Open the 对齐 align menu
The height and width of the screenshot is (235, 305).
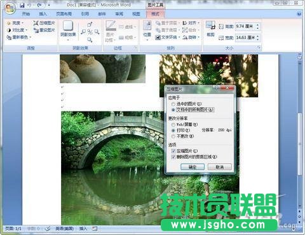click(x=191, y=23)
